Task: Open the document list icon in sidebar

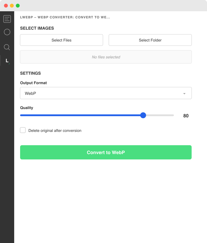Action: point(7,19)
